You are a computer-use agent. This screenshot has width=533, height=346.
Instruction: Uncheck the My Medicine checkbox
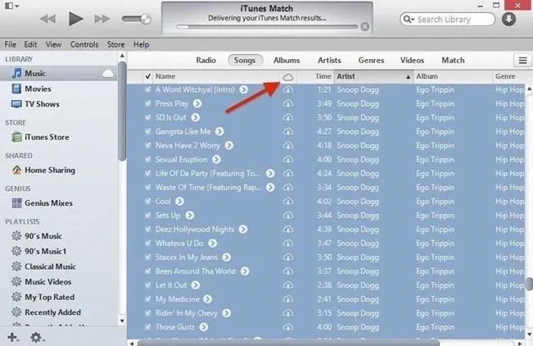[148, 298]
